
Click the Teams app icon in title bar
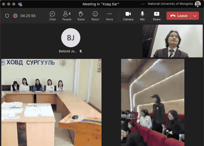(x=20, y=4)
